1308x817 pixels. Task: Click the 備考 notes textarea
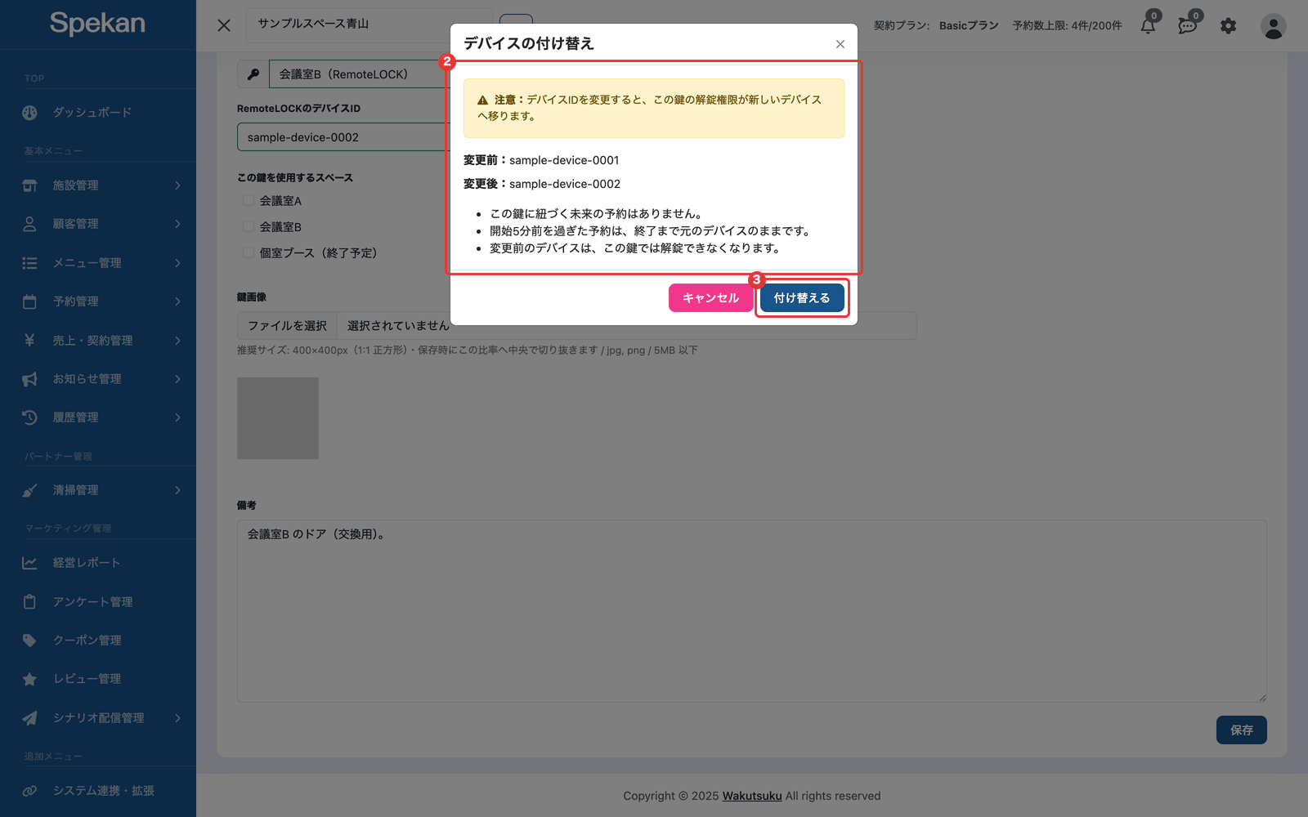pos(752,611)
